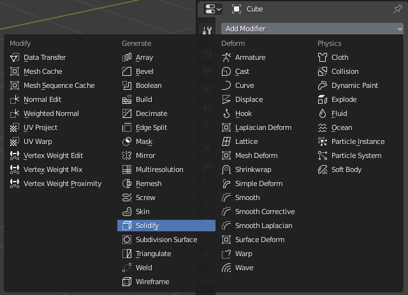Viewport: 408px width, 295px height.
Task: Toggle the pin icon next to Cube
Action: (397, 9)
